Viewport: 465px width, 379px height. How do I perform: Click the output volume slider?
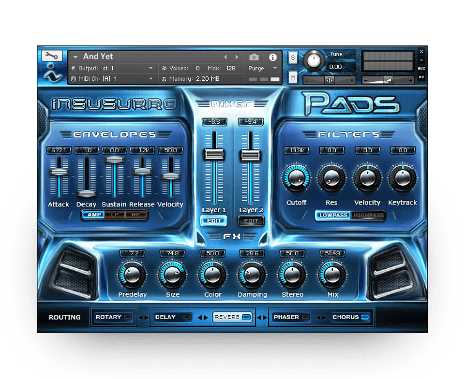tap(388, 80)
